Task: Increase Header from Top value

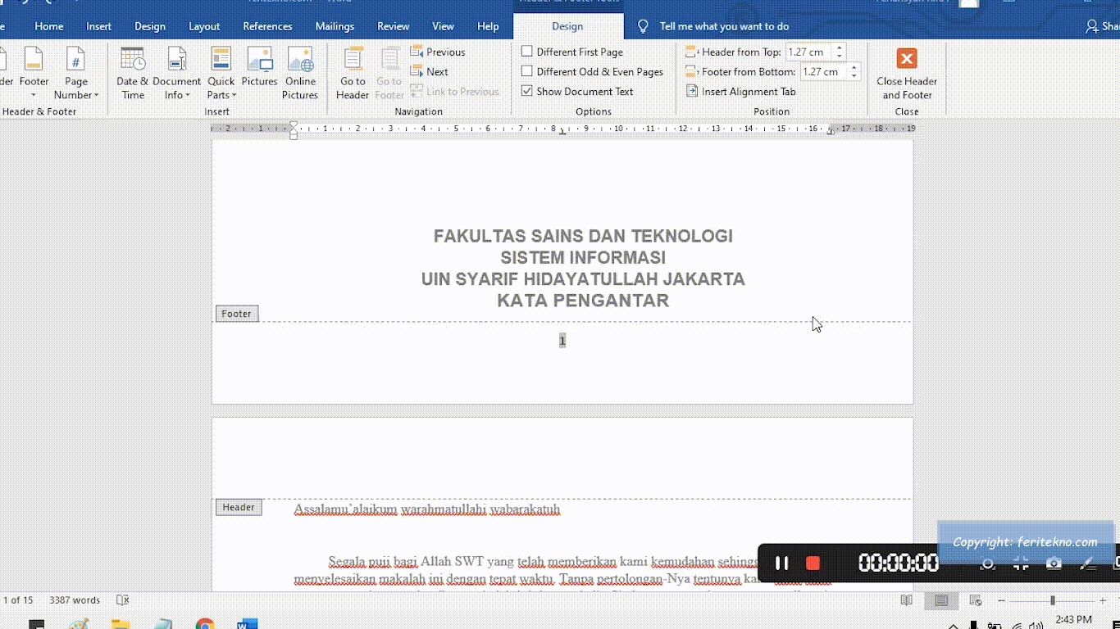Action: click(x=840, y=48)
